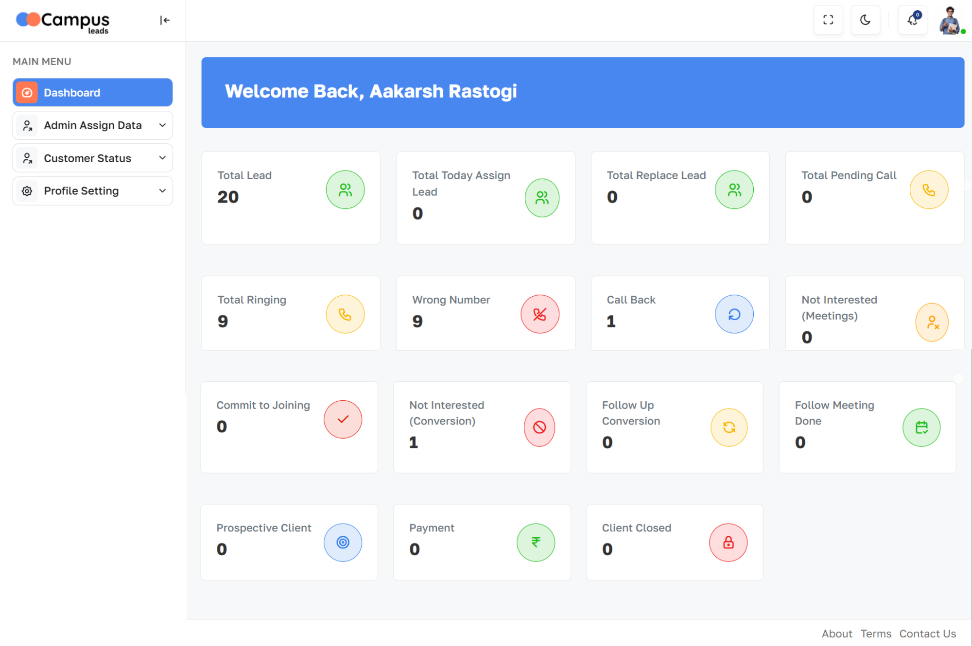This screenshot has height=646, width=972.
Task: Click the Call Back refresh icon
Action: pos(734,314)
